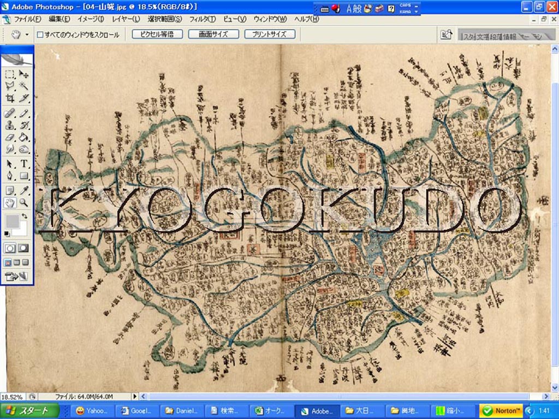Select the Eyedropper tool

23,190
